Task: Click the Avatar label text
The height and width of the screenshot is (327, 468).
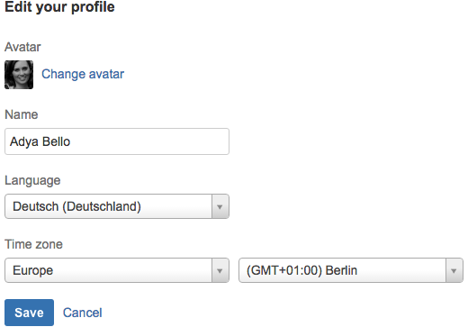Action: pos(22,47)
